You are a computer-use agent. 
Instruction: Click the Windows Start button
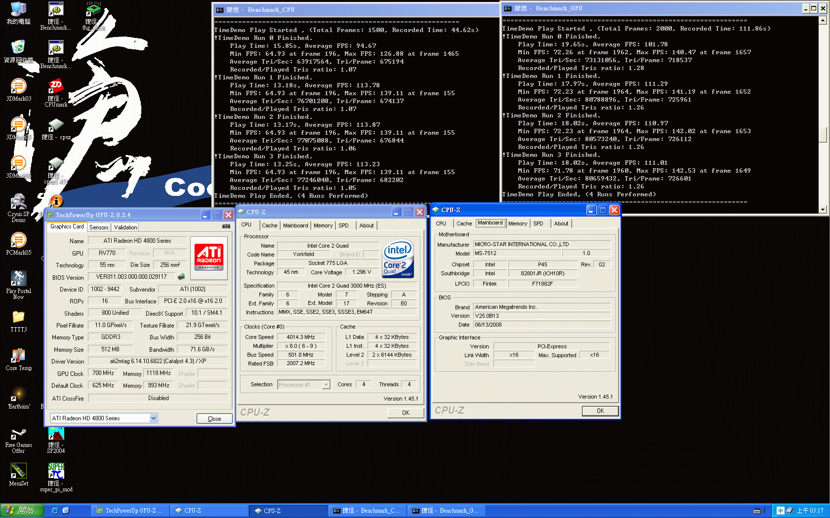pyautogui.click(x=22, y=510)
